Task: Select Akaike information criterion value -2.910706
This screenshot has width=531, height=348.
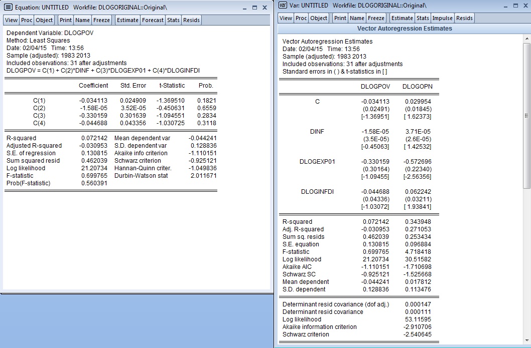Action: (x=417, y=327)
